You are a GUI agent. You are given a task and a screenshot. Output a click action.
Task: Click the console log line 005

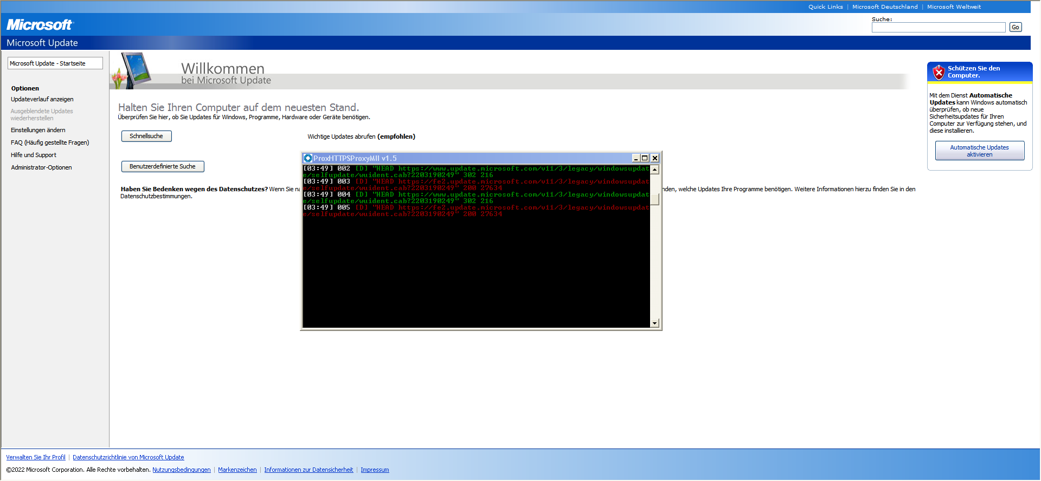click(476, 211)
